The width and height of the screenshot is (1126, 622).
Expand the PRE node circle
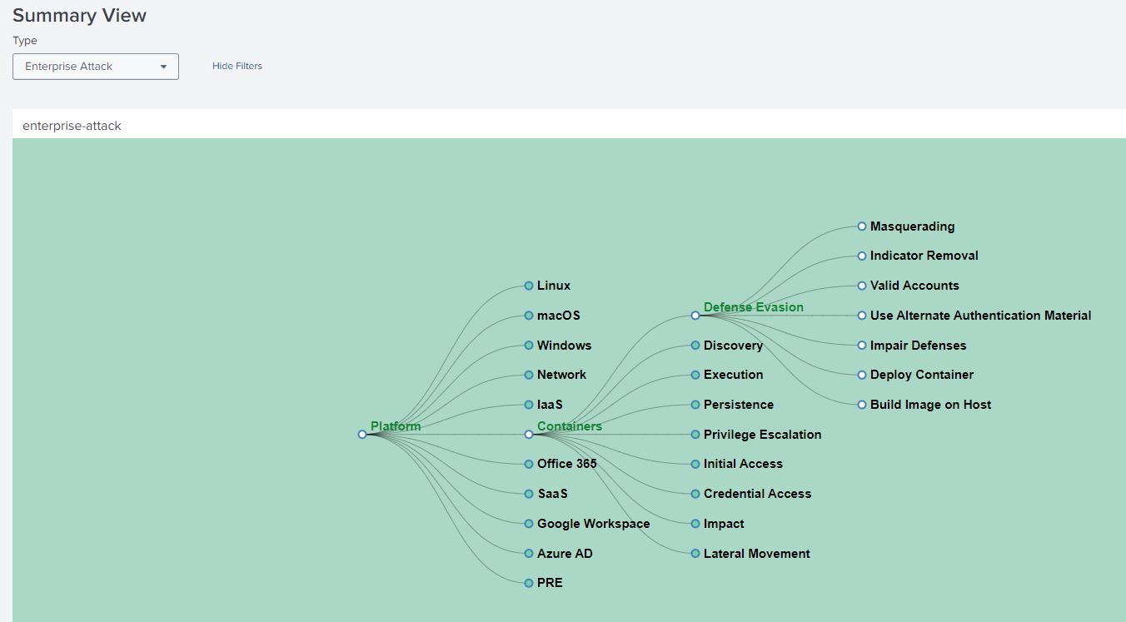[x=529, y=583]
